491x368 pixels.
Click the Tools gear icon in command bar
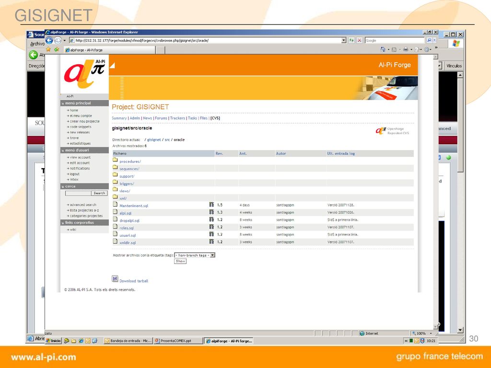[427, 49]
